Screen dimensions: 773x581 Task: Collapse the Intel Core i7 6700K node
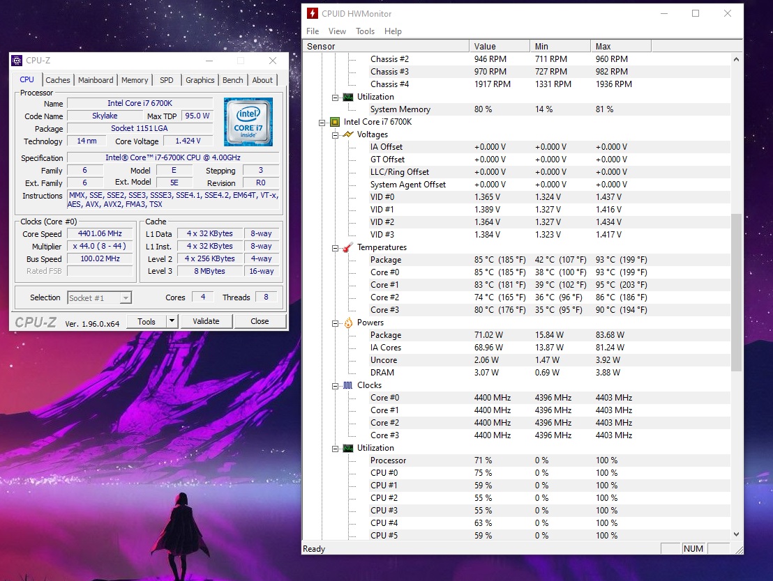[x=322, y=123]
